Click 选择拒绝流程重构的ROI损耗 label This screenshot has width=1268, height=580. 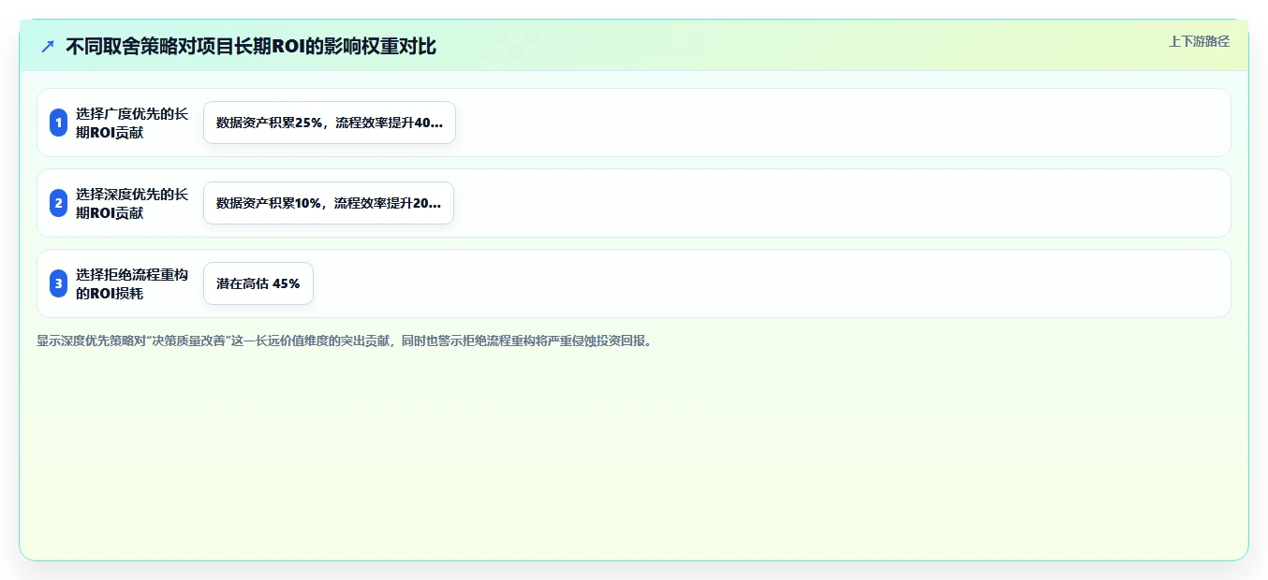coord(132,283)
